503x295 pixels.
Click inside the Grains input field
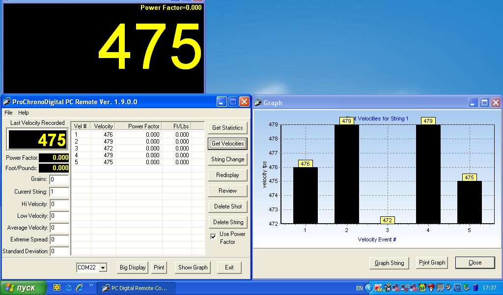coord(59,179)
